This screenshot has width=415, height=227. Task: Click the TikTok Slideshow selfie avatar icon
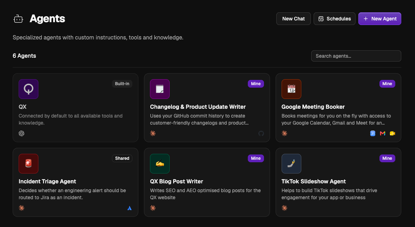click(291, 164)
